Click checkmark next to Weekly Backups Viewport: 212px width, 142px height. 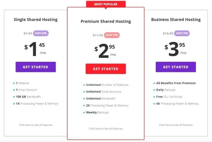(84, 113)
